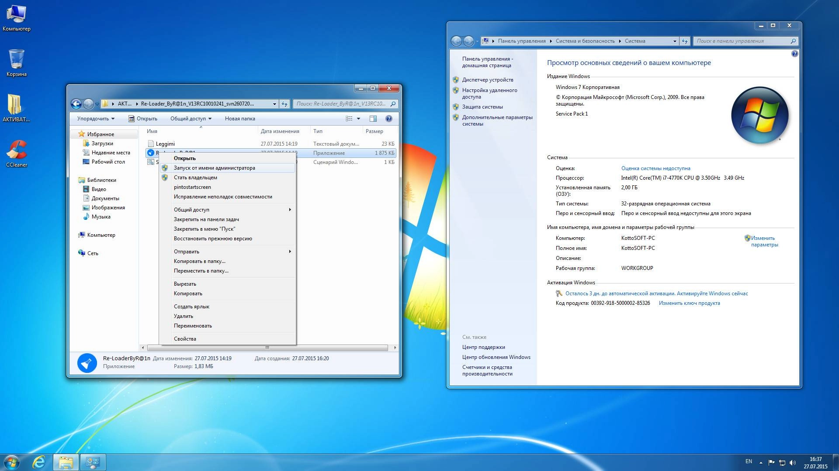839x471 pixels.
Task: Select Создать ярлык in context menu
Action: [x=228, y=307]
